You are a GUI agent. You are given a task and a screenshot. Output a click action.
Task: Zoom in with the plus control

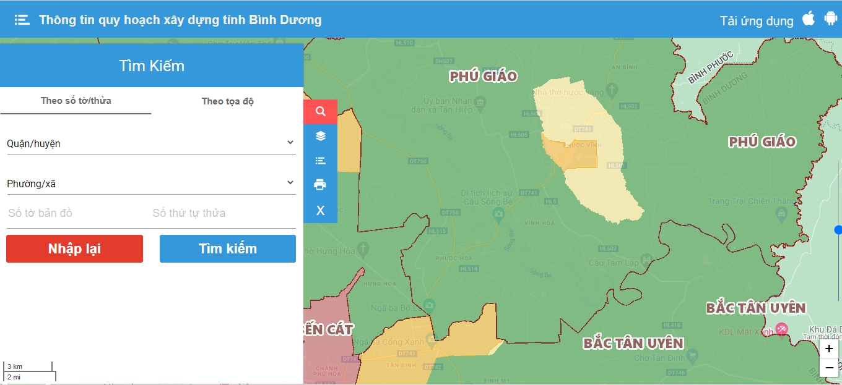tap(828, 348)
